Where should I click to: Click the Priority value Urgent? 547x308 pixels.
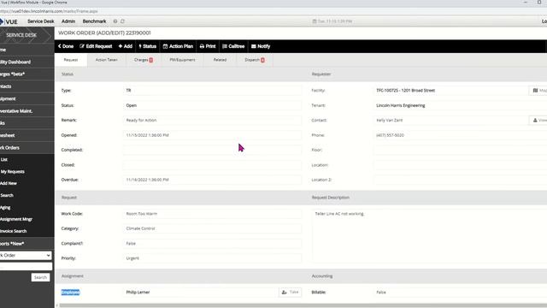click(132, 258)
